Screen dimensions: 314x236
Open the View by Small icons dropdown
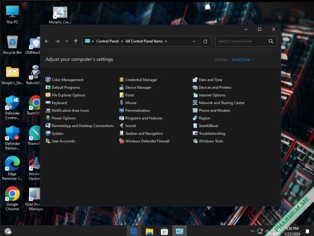(x=243, y=59)
